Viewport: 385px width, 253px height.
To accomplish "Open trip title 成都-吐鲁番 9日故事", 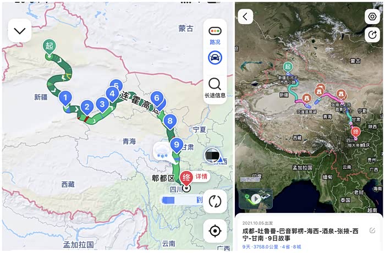I will pyautogui.click(x=300, y=235).
